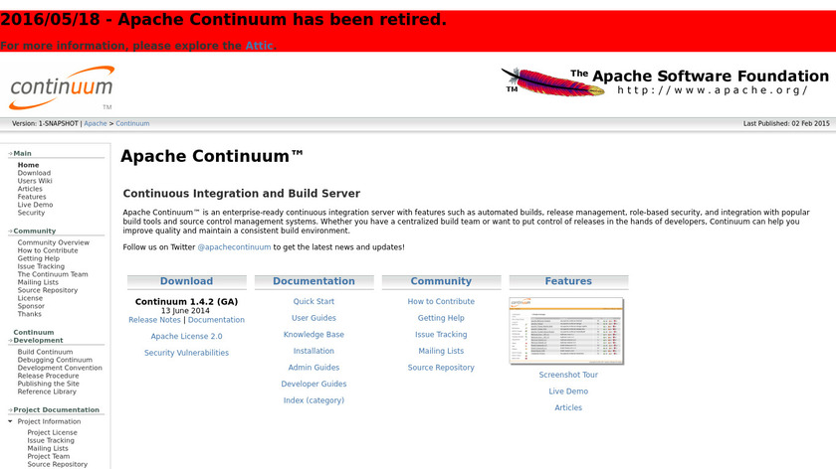
Task: Open Mailing Lists under Project Information
Action: click(48, 449)
